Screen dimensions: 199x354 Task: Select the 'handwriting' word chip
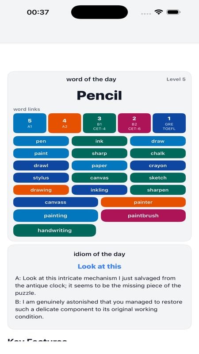tap(54, 230)
